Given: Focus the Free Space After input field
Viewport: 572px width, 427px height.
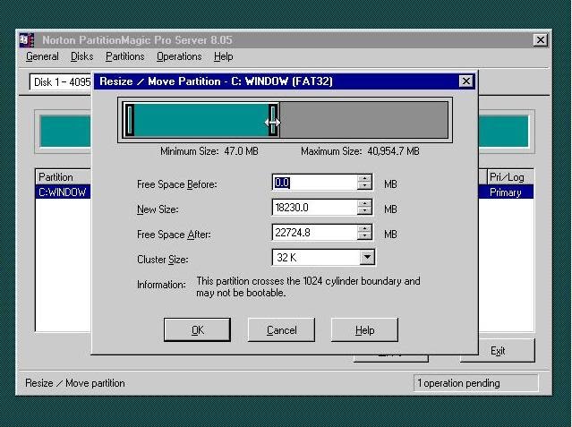Looking at the screenshot, I should (315, 233).
